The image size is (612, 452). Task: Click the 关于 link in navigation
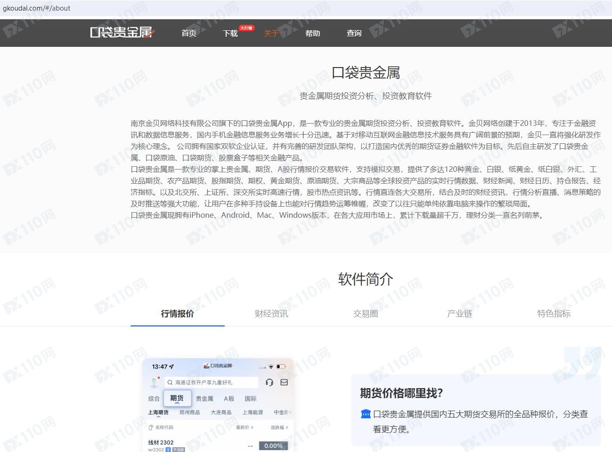pos(271,33)
